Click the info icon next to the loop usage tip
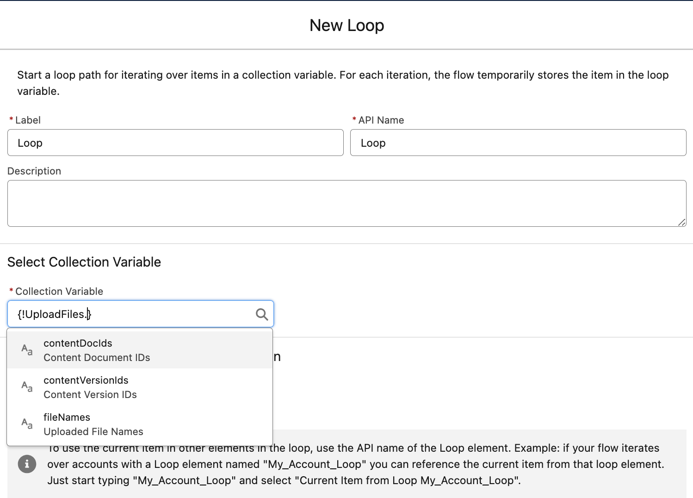The image size is (693, 498). [27, 464]
